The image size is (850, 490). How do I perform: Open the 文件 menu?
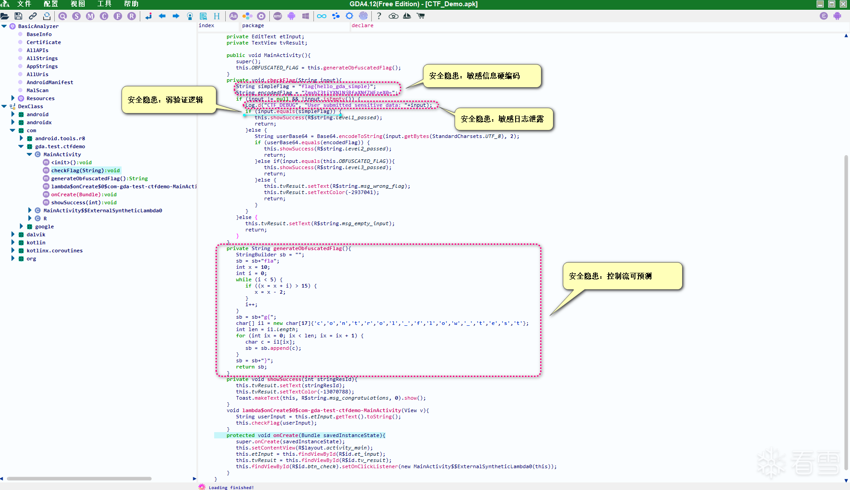[x=24, y=4]
